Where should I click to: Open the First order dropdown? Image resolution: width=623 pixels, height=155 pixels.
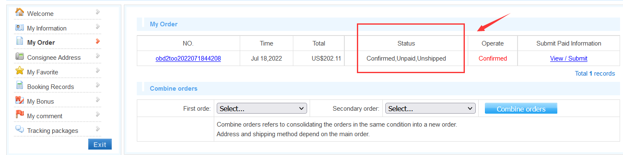262,108
